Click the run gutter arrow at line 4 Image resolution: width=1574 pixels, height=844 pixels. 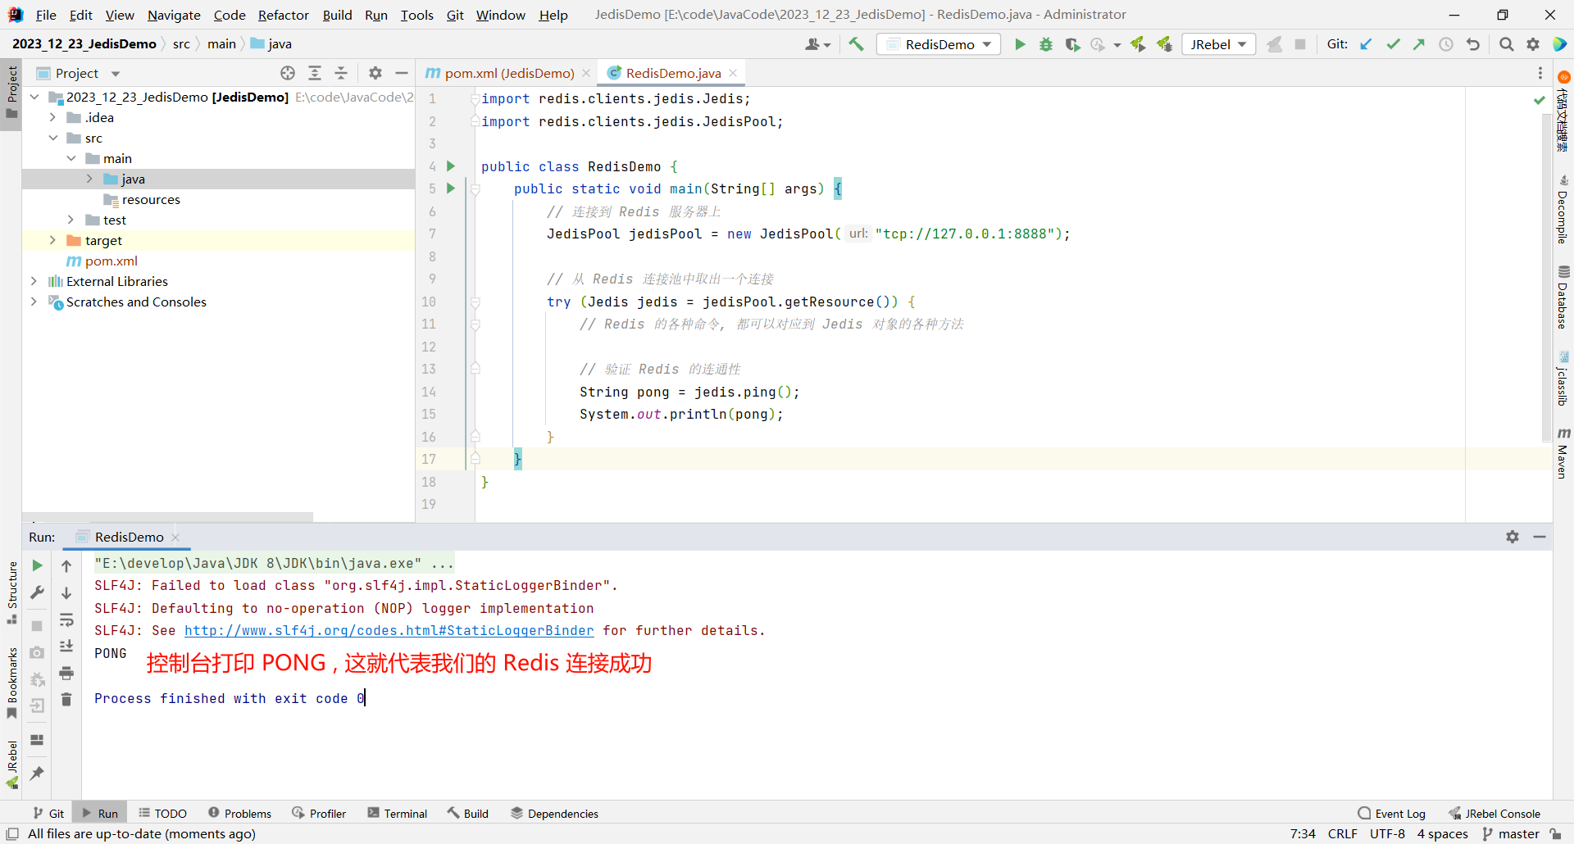[x=450, y=166]
